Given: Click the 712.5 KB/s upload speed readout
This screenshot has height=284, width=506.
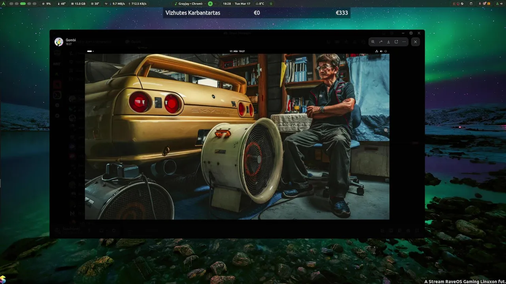Looking at the screenshot, I should [x=137, y=4].
